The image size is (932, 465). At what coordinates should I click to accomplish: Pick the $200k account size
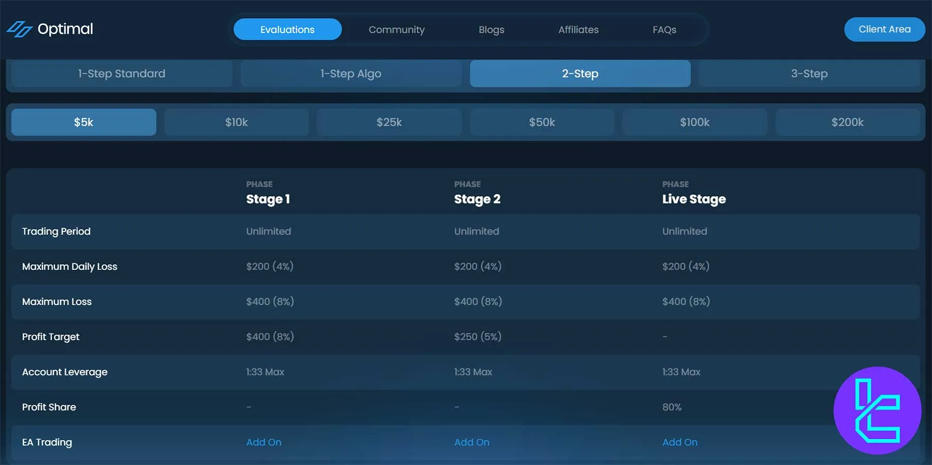[847, 122]
